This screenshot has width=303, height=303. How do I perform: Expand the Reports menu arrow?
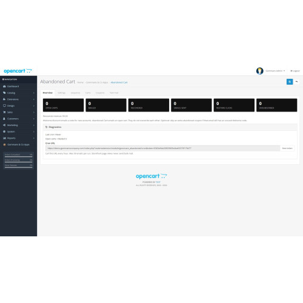click(x=34, y=138)
